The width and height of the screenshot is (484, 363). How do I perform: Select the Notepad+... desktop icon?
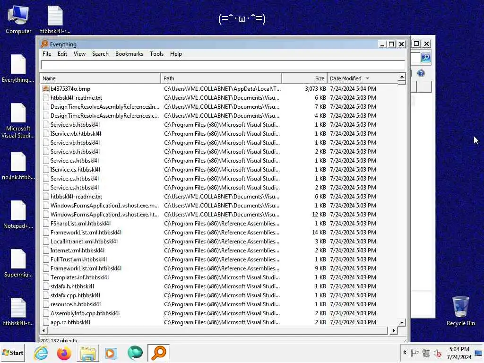[18, 215]
